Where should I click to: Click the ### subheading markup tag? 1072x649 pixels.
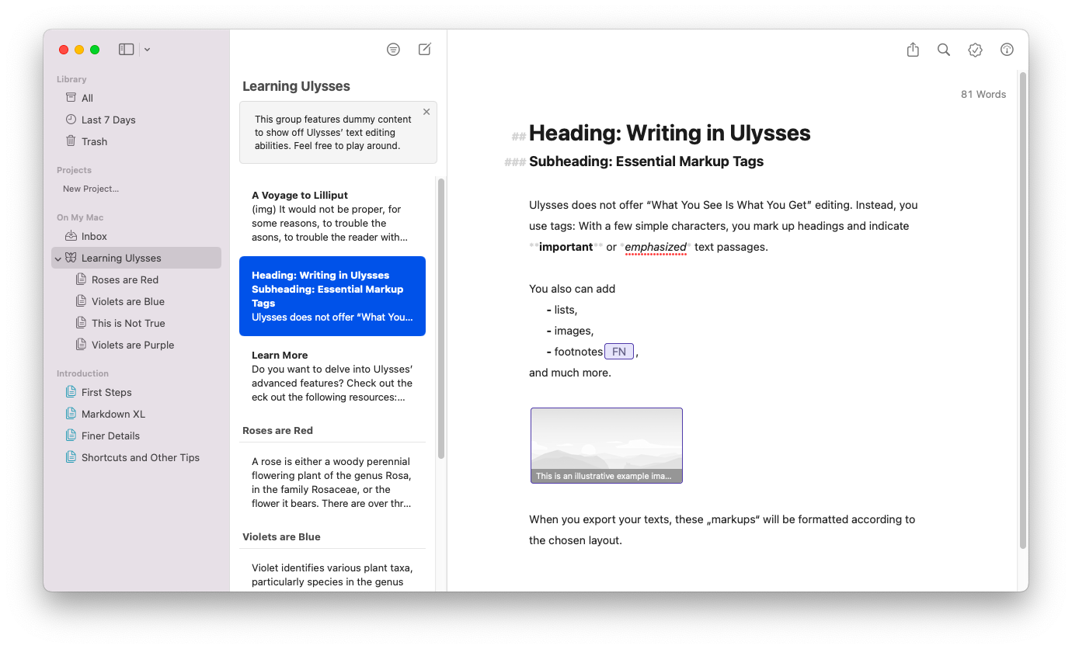click(x=515, y=162)
